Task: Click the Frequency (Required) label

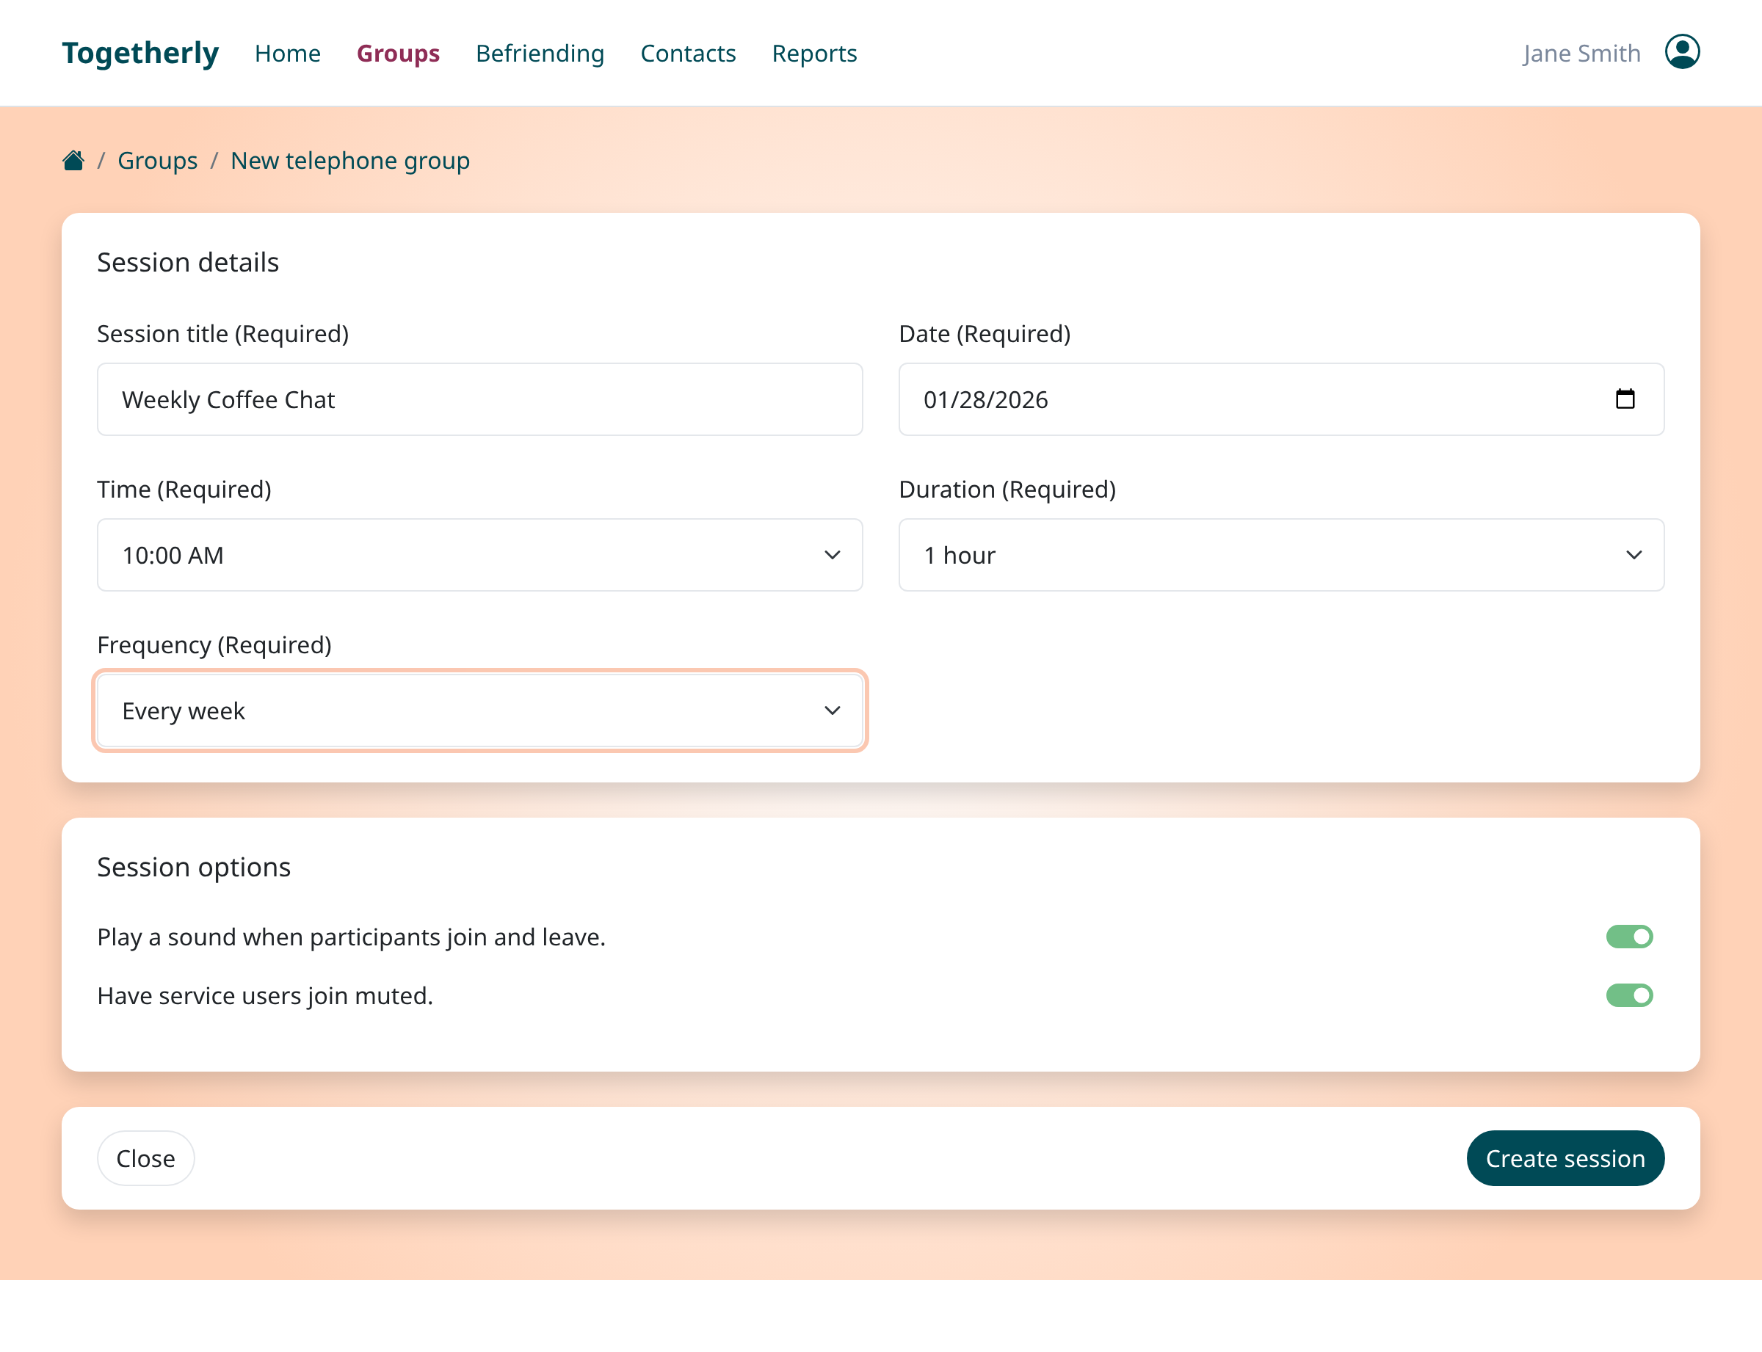Action: pos(214,644)
